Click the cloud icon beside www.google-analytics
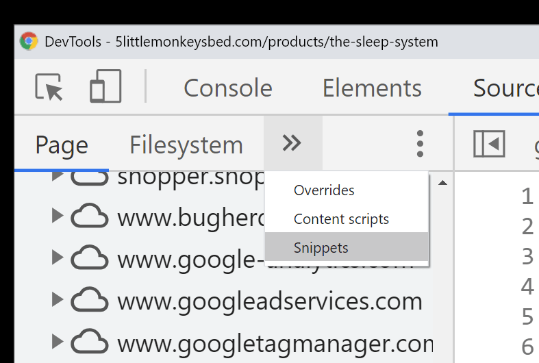 coord(90,259)
